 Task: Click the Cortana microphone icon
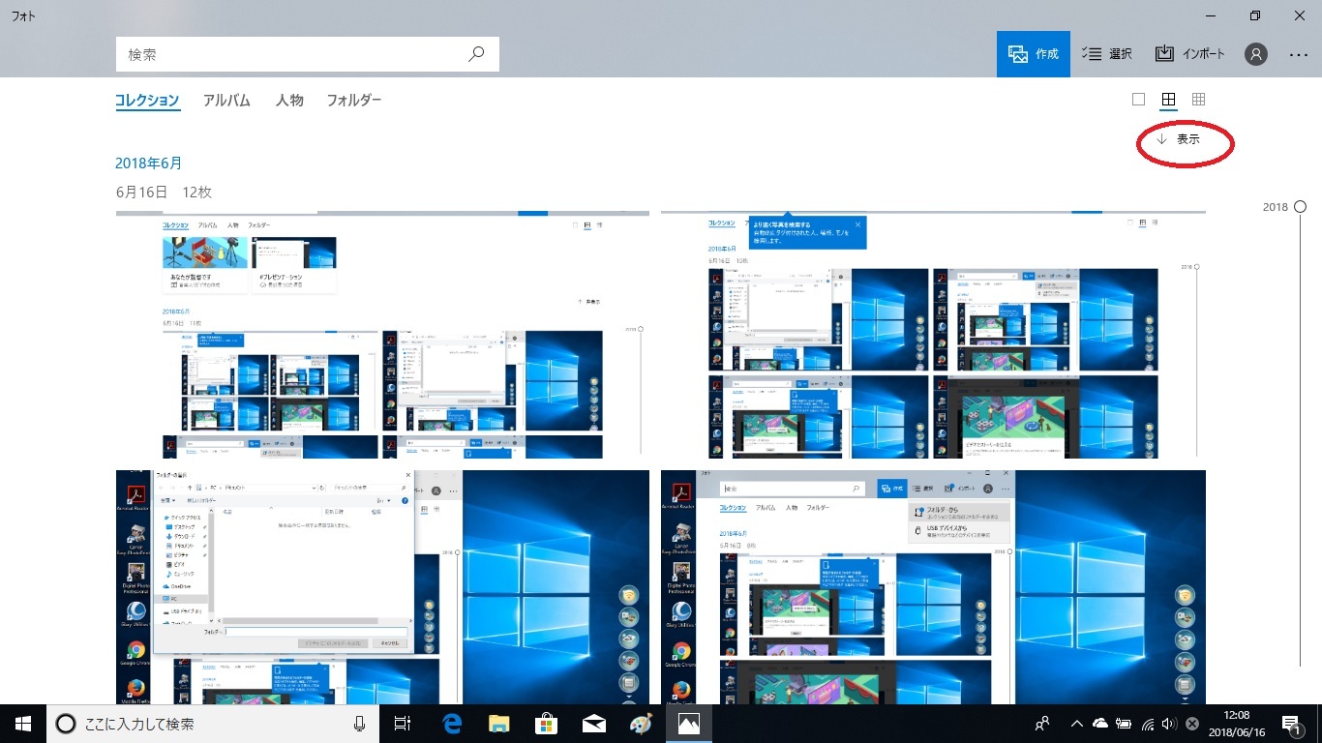click(x=359, y=724)
